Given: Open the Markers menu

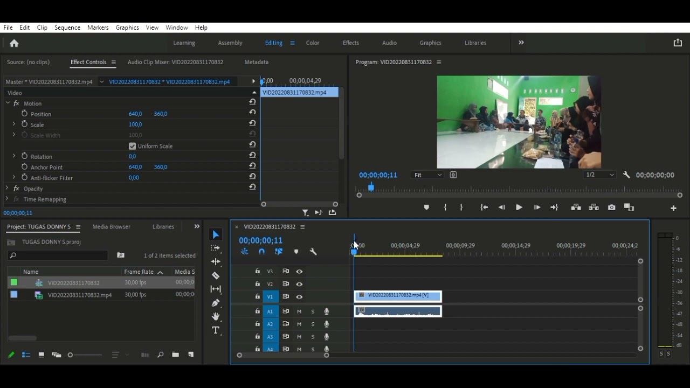Looking at the screenshot, I should (98, 27).
